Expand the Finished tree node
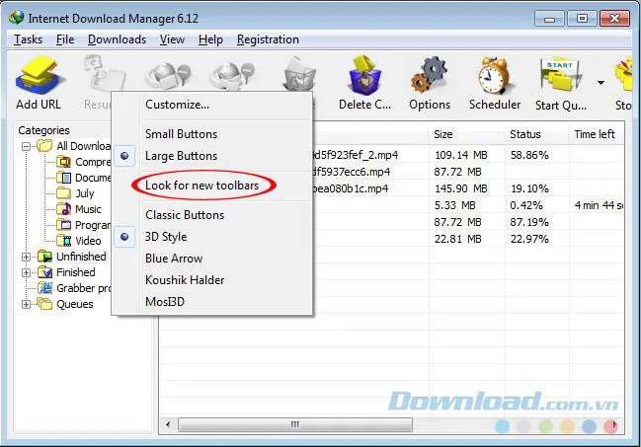 tap(26, 272)
